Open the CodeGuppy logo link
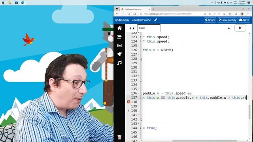253x142 pixels. 122,20
